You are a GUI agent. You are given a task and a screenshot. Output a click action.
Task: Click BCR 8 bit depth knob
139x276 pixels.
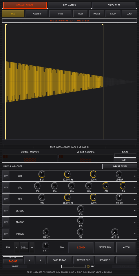[x=42, y=174]
